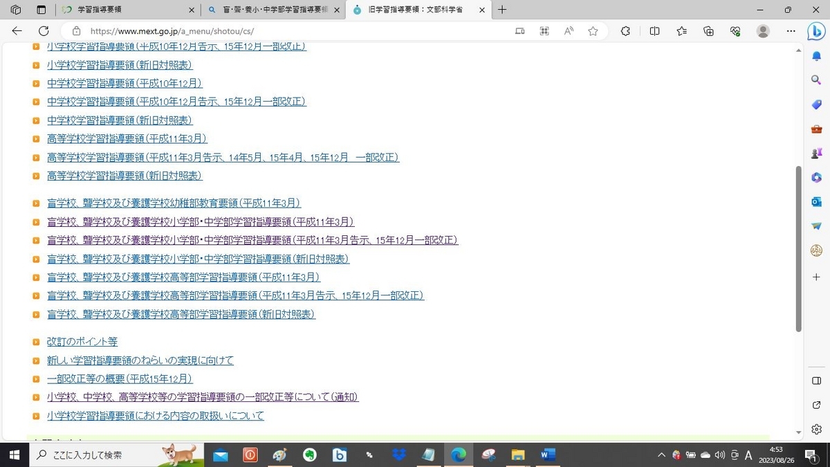Add a sidebar app with plus

(816, 277)
